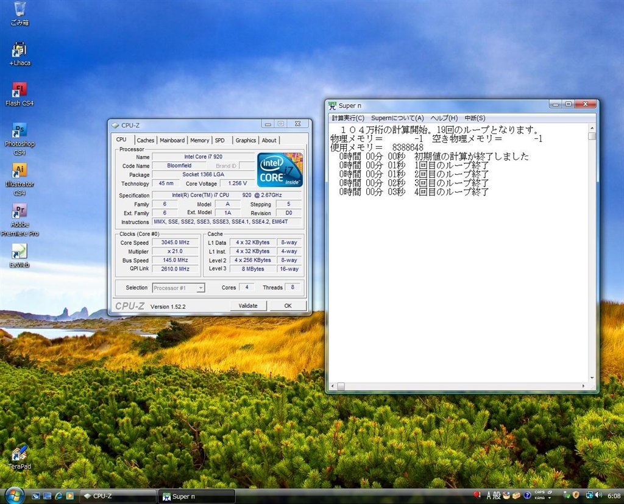The image size is (624, 504).
Task: Click the IME 般 conversion mode indicator
Action: 497,495
